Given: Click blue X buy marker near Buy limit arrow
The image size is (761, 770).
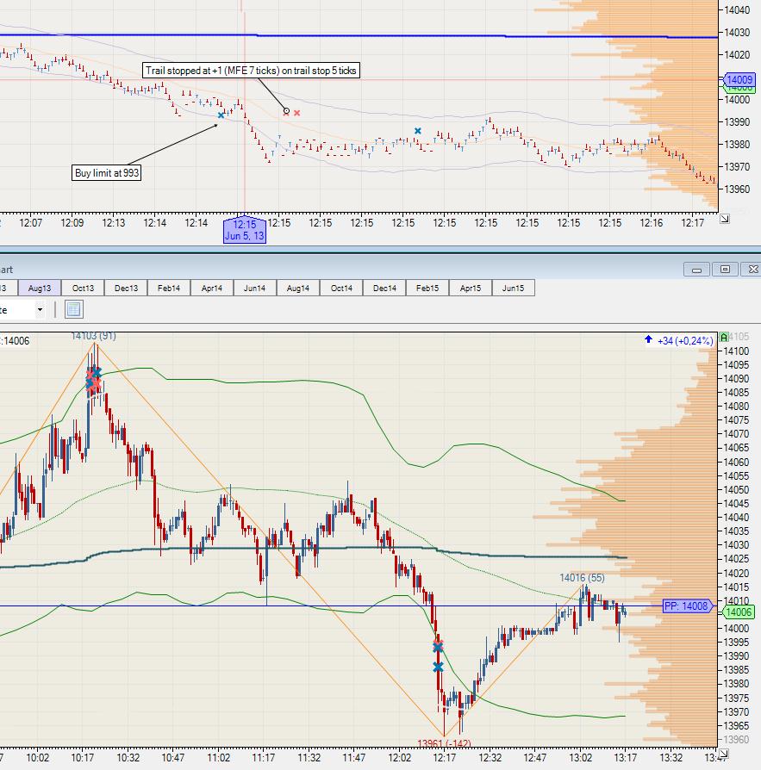Looking at the screenshot, I should coord(221,115).
